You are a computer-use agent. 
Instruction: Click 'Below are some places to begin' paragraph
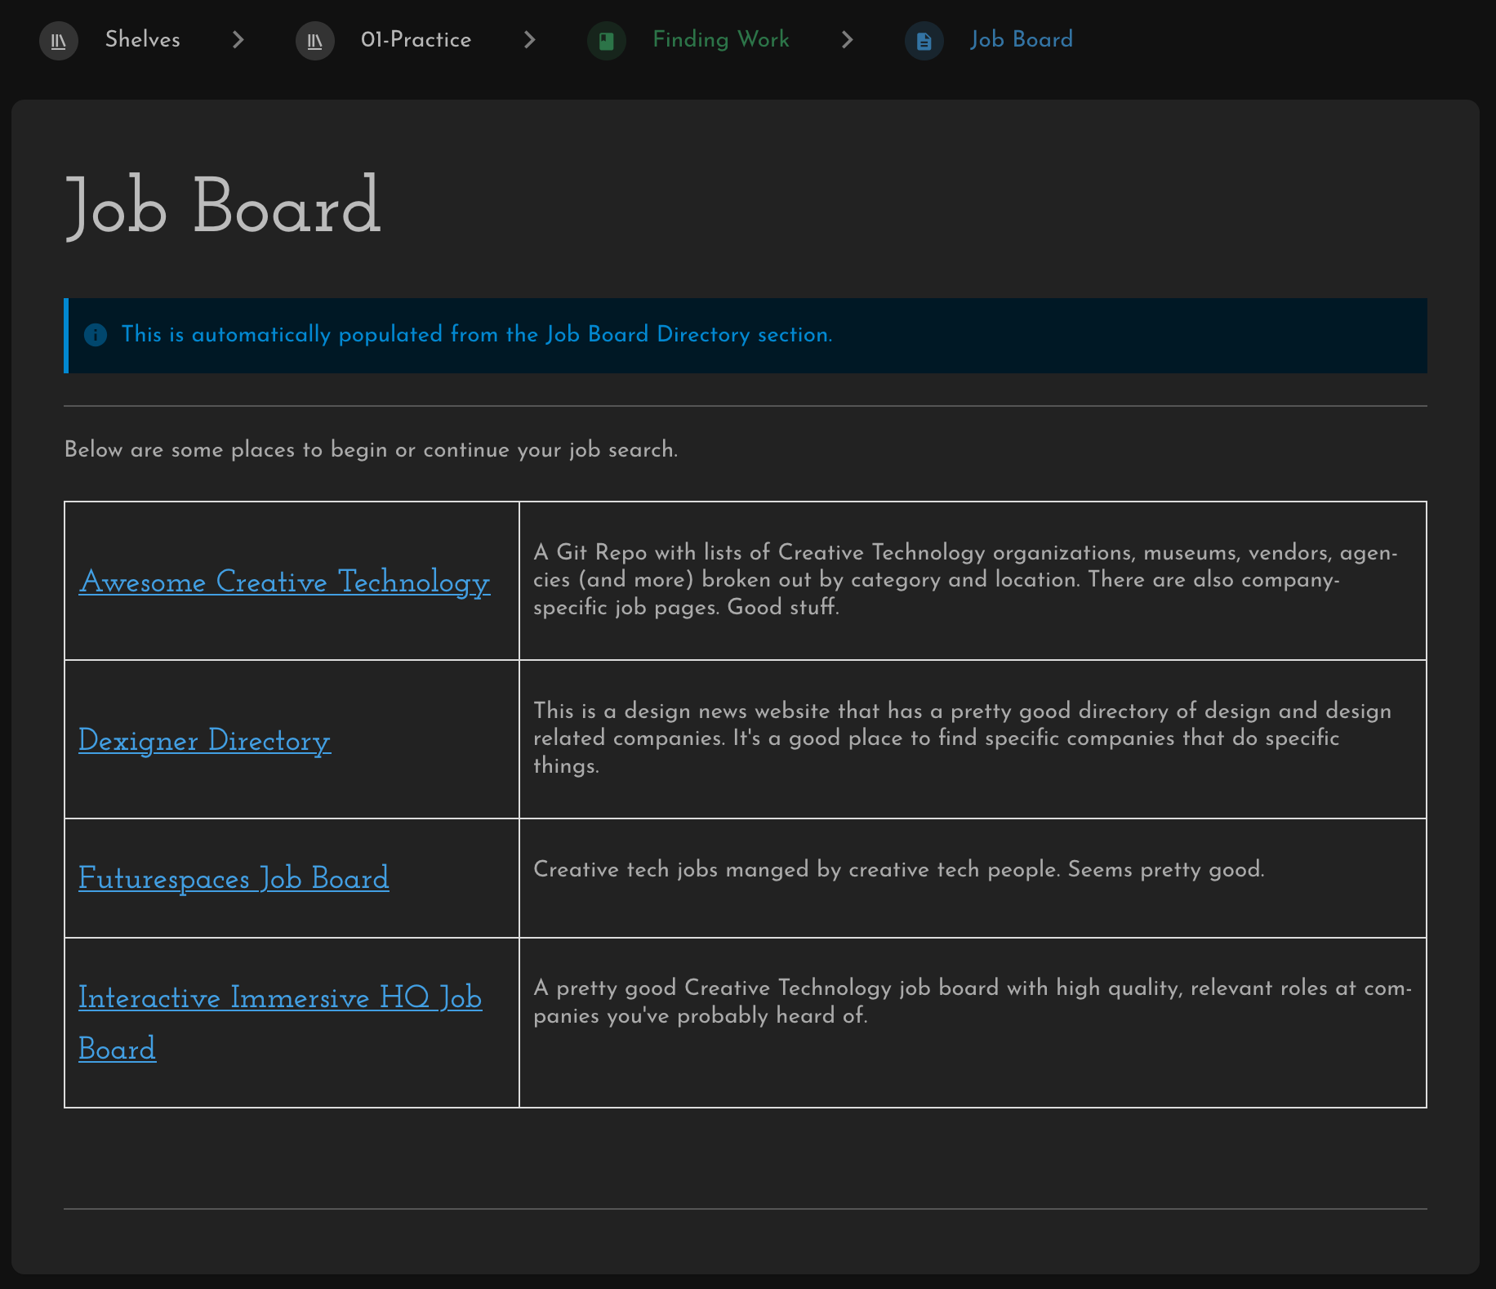coord(371,449)
